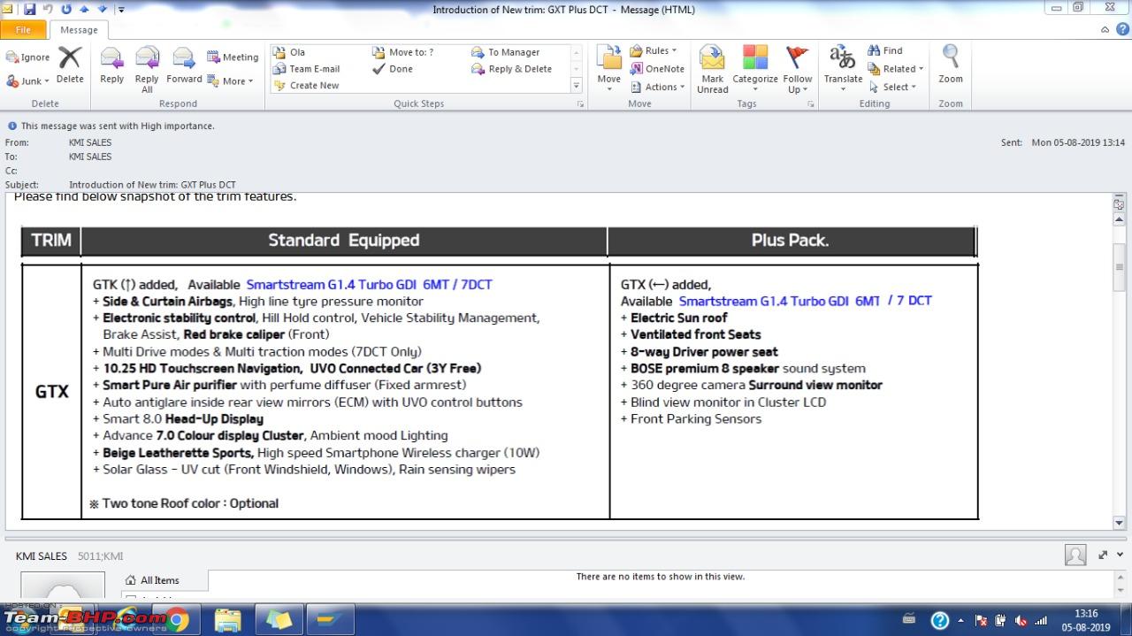Go to the next item with down arrow
The height and width of the screenshot is (636, 1132).
coord(102,10)
